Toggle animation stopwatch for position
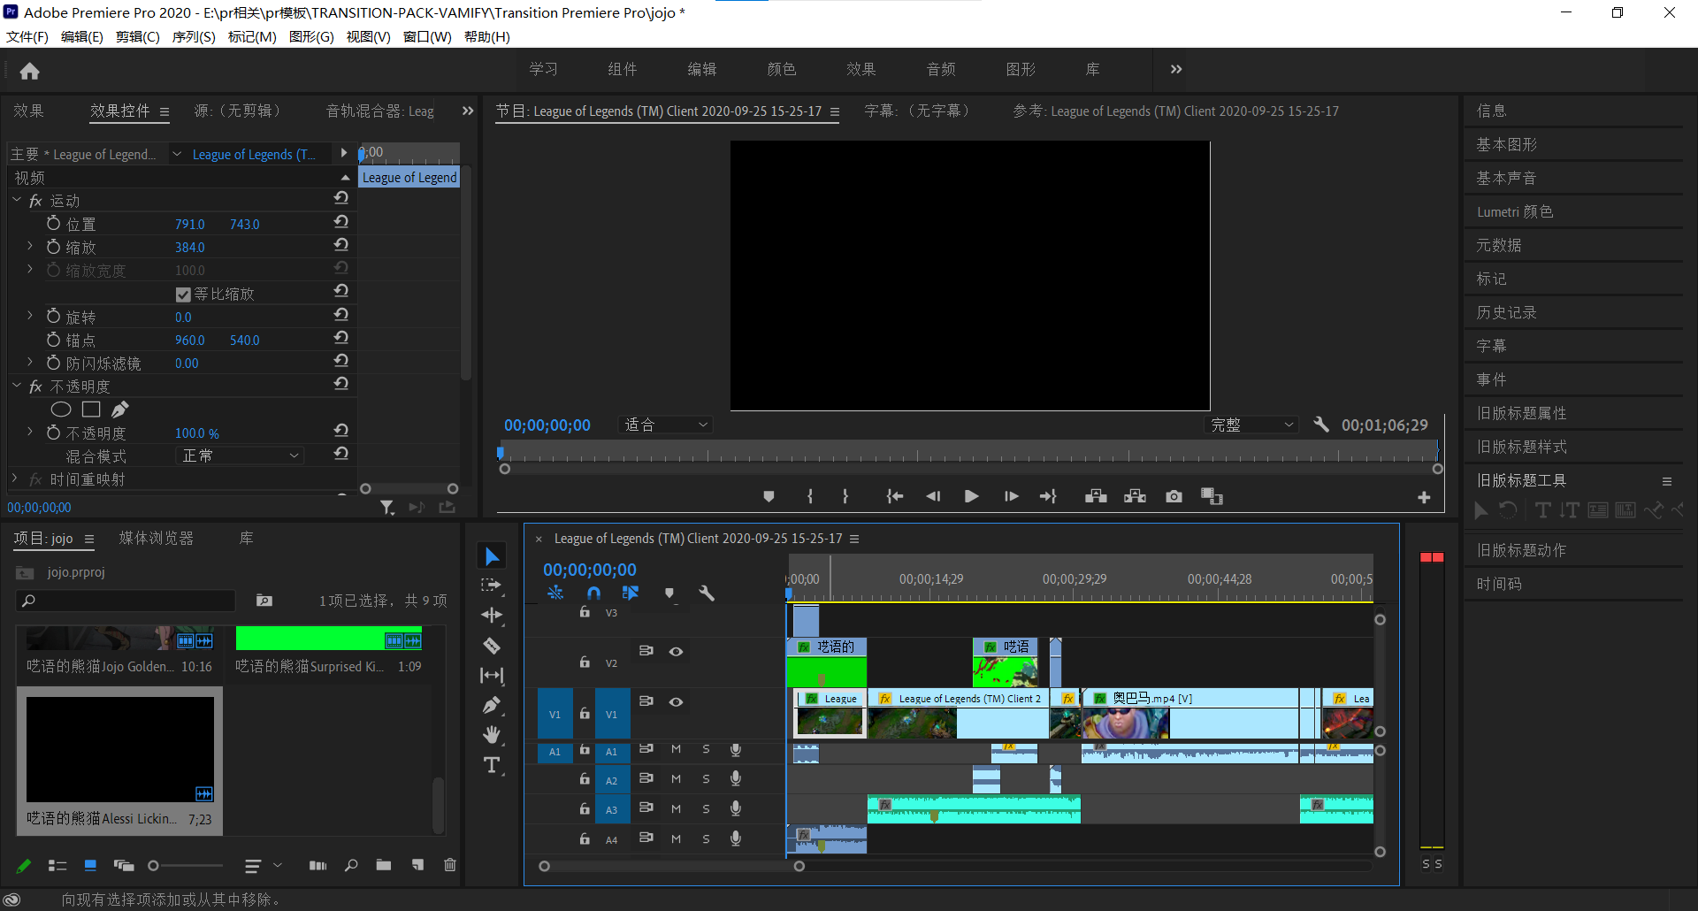The image size is (1698, 911). [x=54, y=224]
